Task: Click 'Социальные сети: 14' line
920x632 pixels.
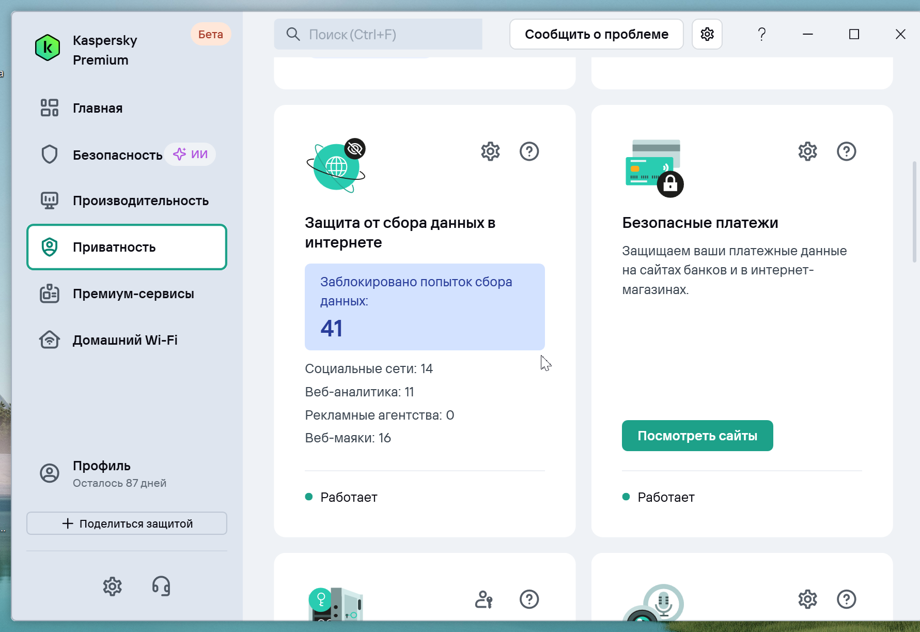Action: click(x=369, y=368)
